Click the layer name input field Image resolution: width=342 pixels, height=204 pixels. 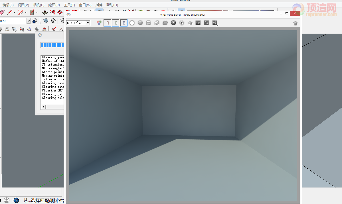click(13, 21)
